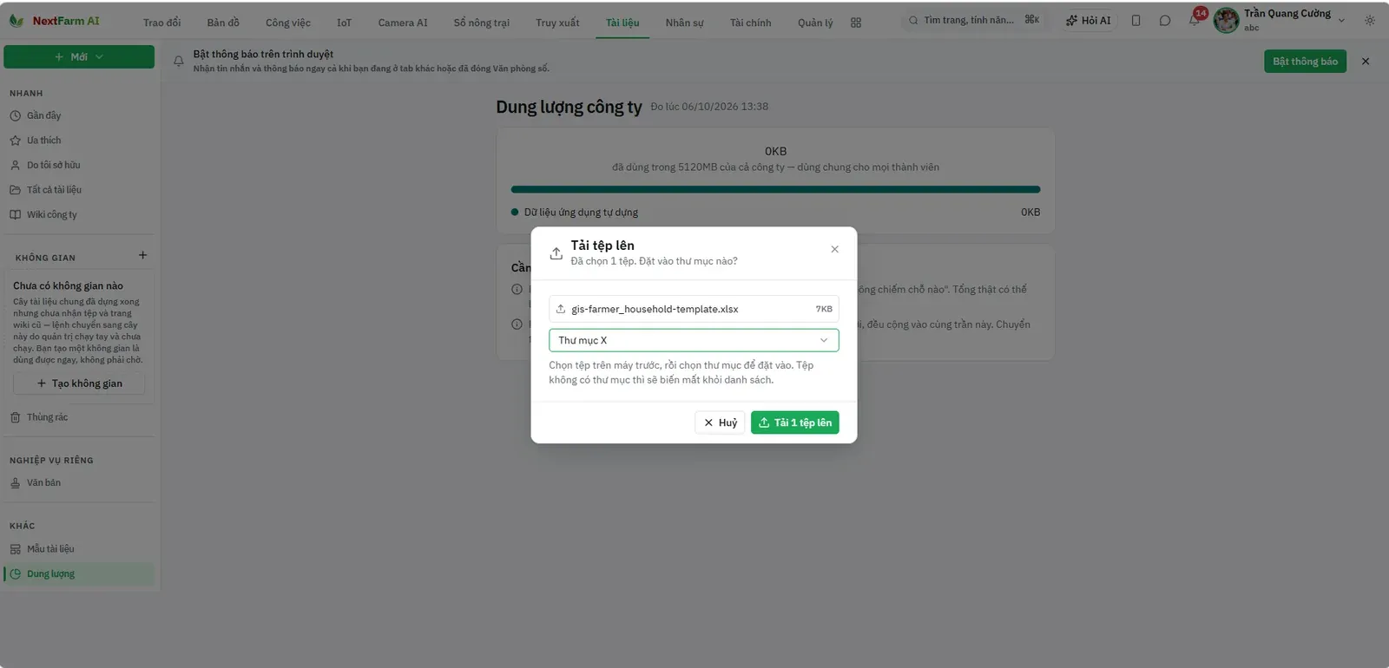Click the Tải 1 tệp lên button
This screenshot has width=1389, height=668.
(x=795, y=422)
